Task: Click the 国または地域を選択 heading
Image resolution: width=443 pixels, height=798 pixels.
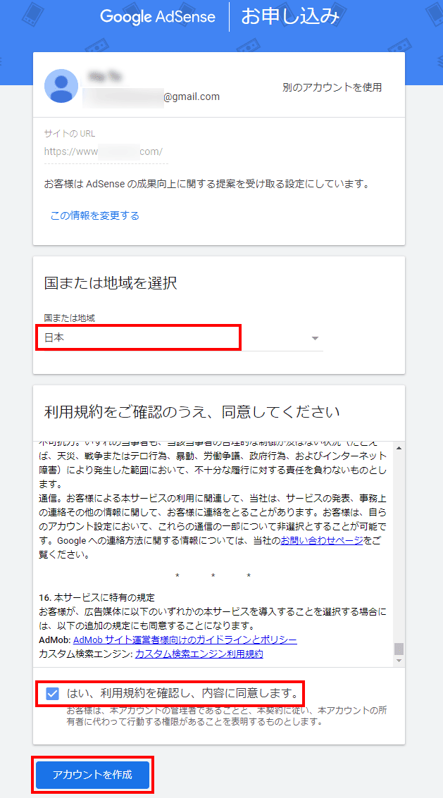Action: (111, 283)
